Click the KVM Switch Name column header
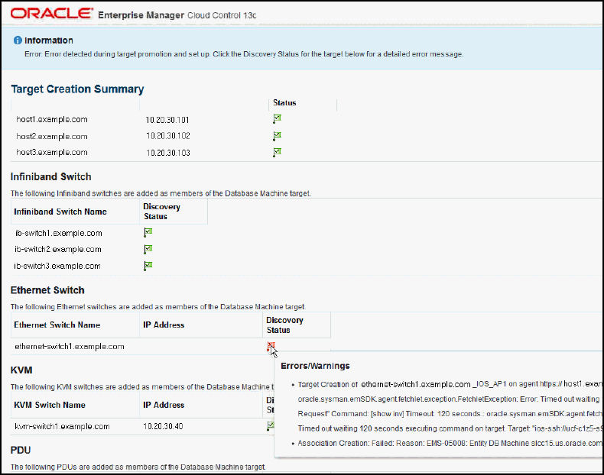 (50, 405)
